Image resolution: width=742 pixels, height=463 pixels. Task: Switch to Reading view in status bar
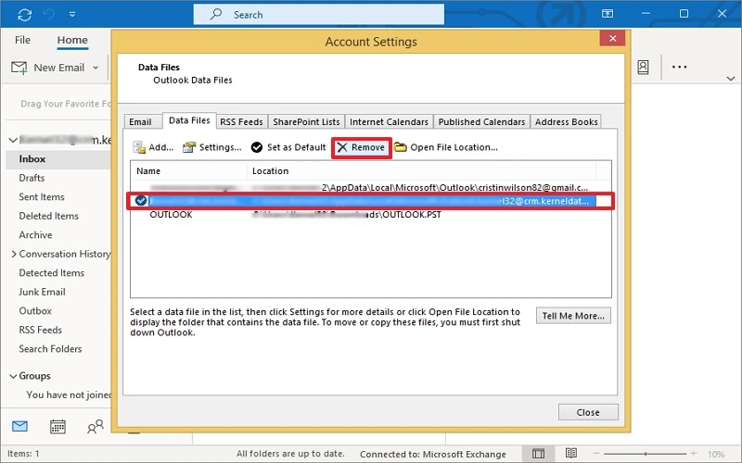571,454
